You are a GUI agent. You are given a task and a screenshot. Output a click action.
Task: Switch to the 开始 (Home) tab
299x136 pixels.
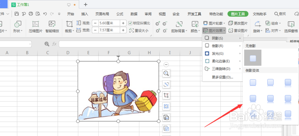point(71,14)
